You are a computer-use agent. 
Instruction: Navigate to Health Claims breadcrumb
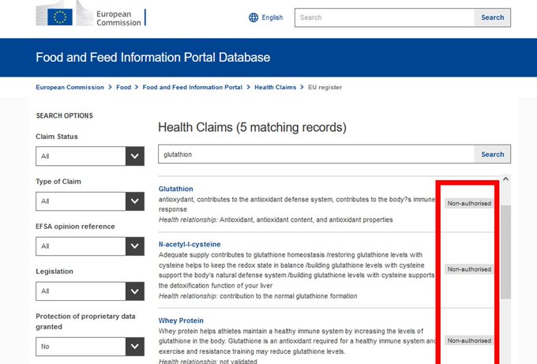(x=274, y=87)
